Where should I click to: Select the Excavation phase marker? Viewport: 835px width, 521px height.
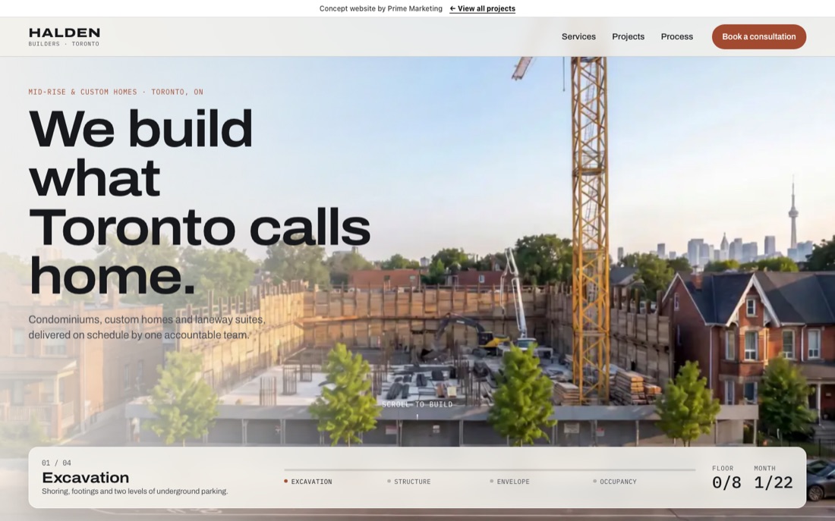click(307, 482)
